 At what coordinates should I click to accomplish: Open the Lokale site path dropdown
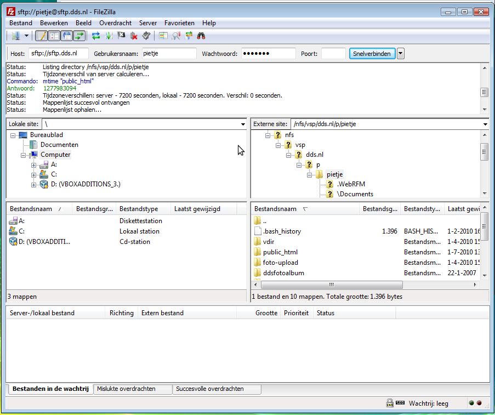click(x=243, y=124)
